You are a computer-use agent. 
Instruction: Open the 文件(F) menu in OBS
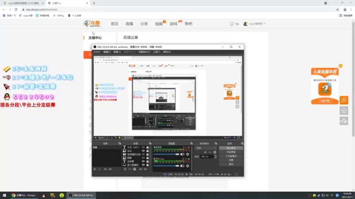(97, 52)
